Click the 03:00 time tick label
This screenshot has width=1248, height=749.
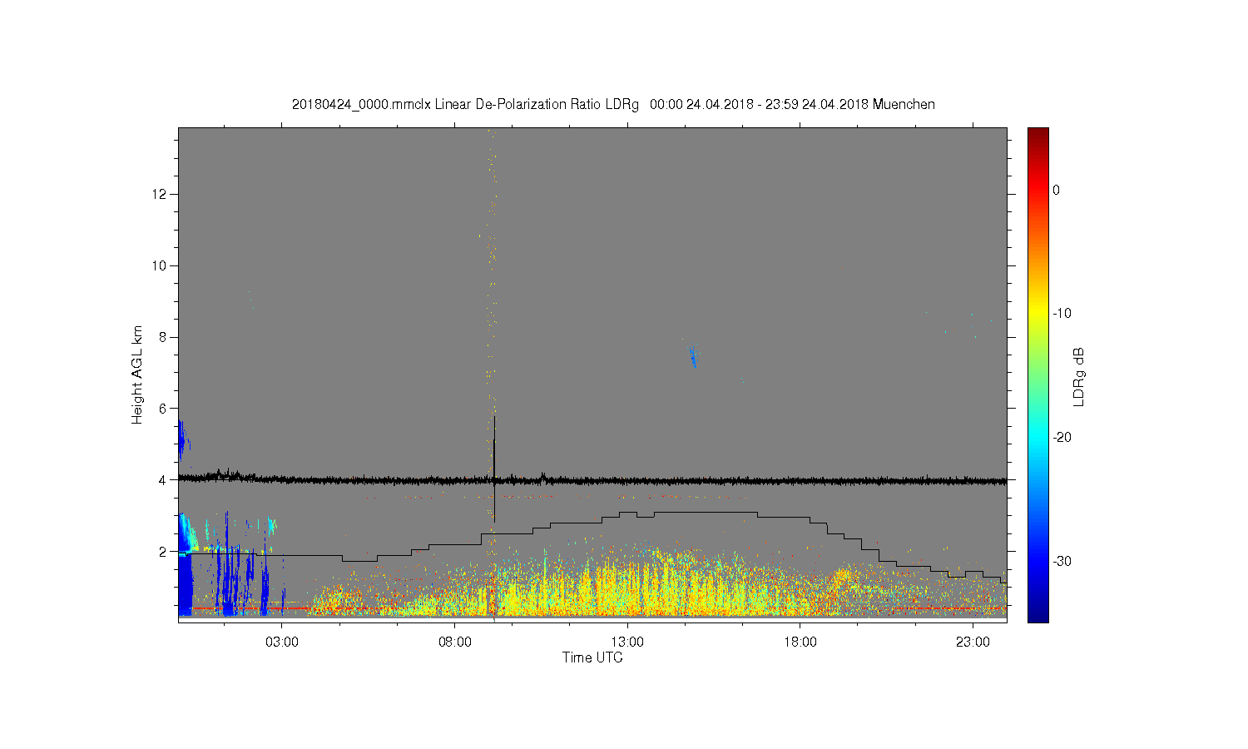click(282, 642)
